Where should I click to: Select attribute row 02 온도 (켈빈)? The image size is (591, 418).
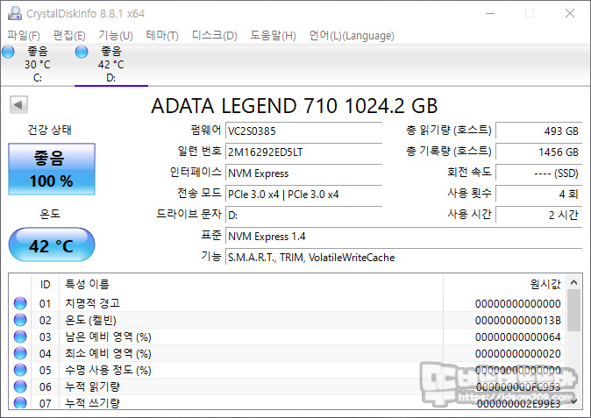[x=288, y=320]
